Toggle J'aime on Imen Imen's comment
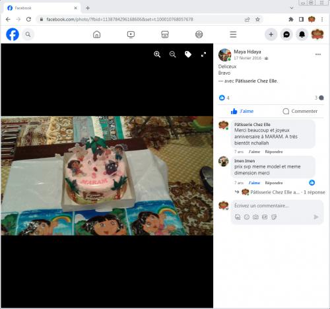The image size is (330, 309). pos(254,183)
